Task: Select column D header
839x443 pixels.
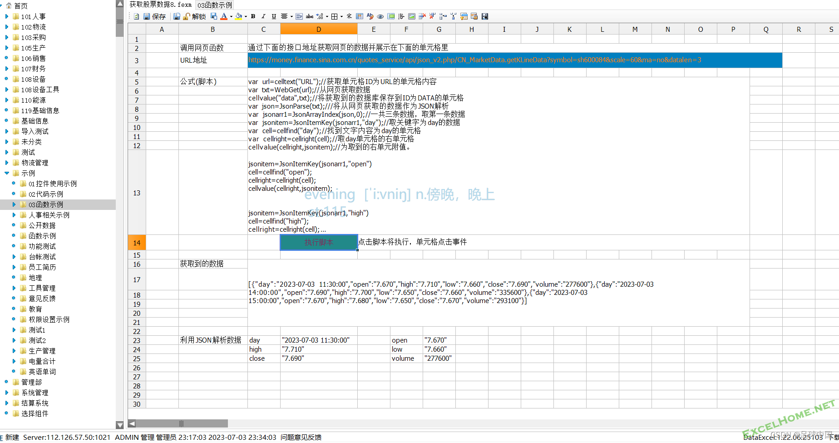Action: [x=319, y=29]
